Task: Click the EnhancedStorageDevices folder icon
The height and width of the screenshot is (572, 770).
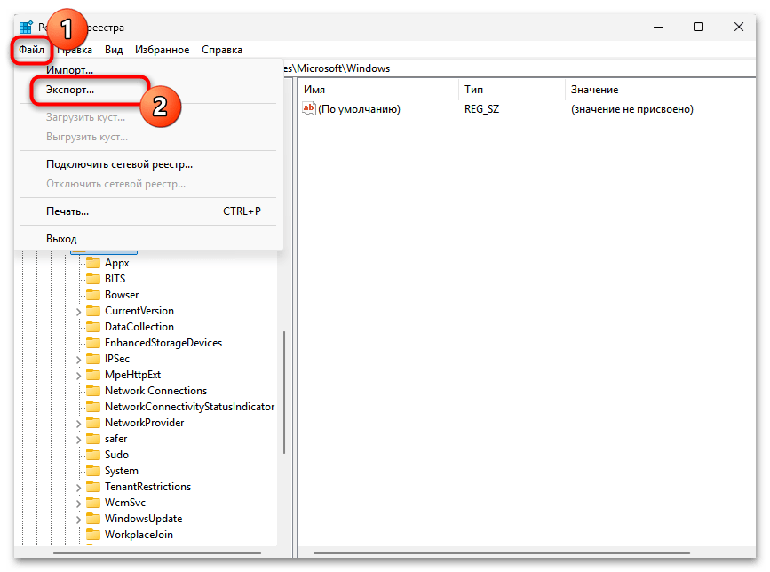Action: point(93,343)
